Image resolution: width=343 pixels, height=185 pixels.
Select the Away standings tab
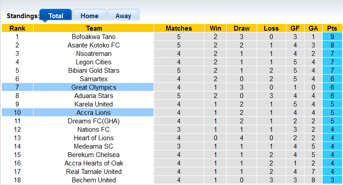pos(123,16)
